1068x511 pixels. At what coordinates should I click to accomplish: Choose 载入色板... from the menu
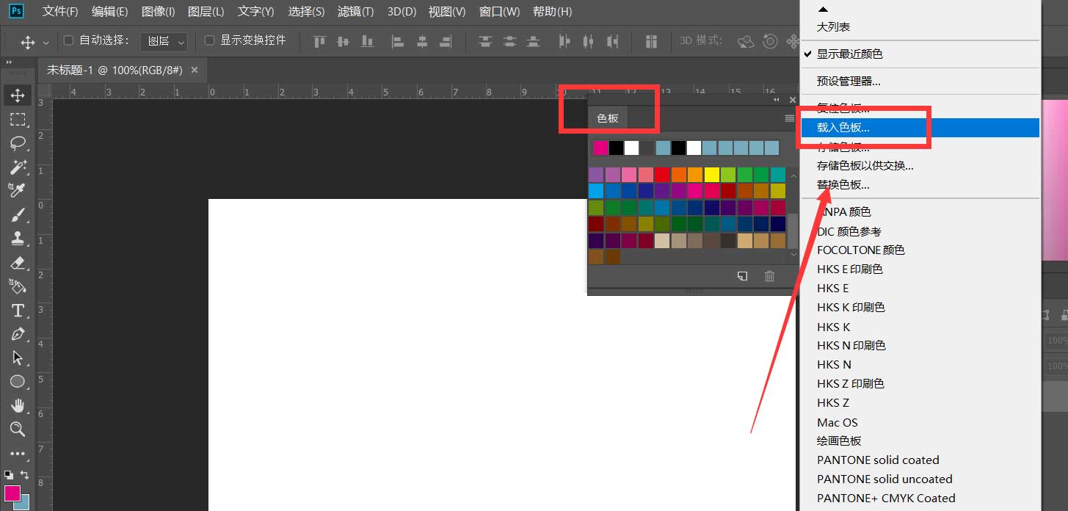pyautogui.click(x=920, y=128)
